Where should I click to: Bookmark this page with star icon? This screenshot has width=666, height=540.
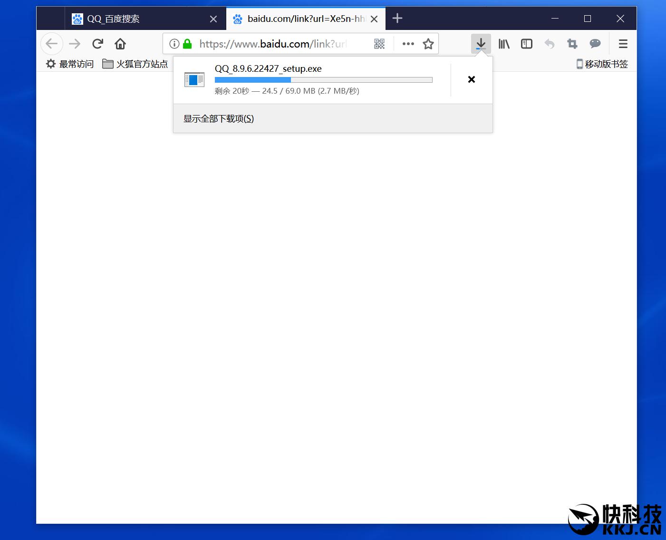(428, 44)
